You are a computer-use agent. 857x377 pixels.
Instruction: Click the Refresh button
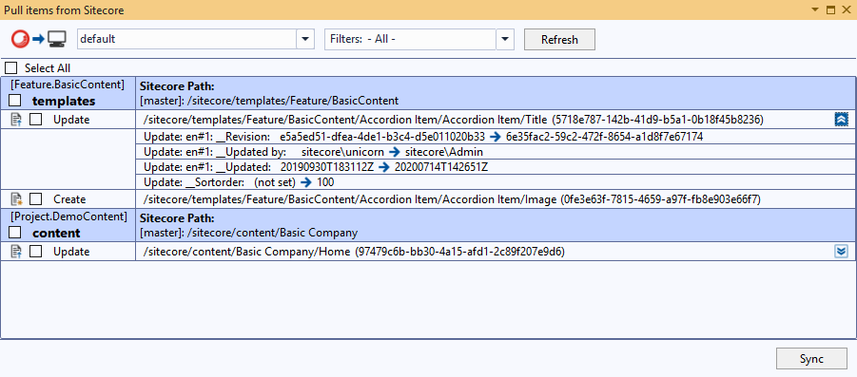click(559, 39)
